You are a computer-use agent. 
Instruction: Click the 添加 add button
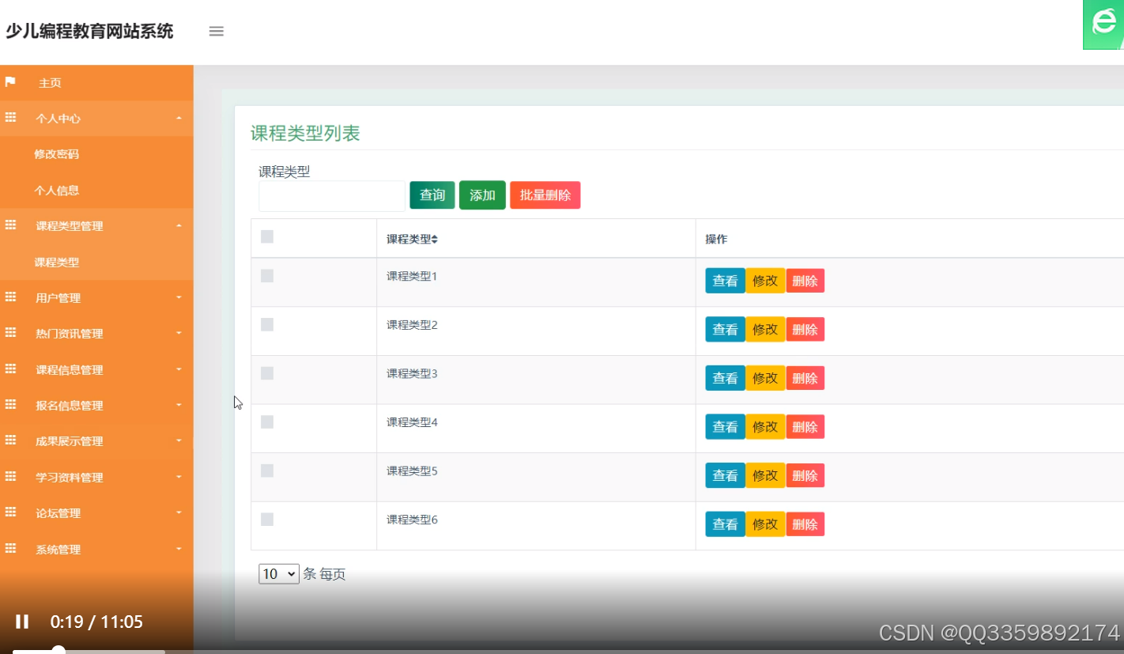482,195
